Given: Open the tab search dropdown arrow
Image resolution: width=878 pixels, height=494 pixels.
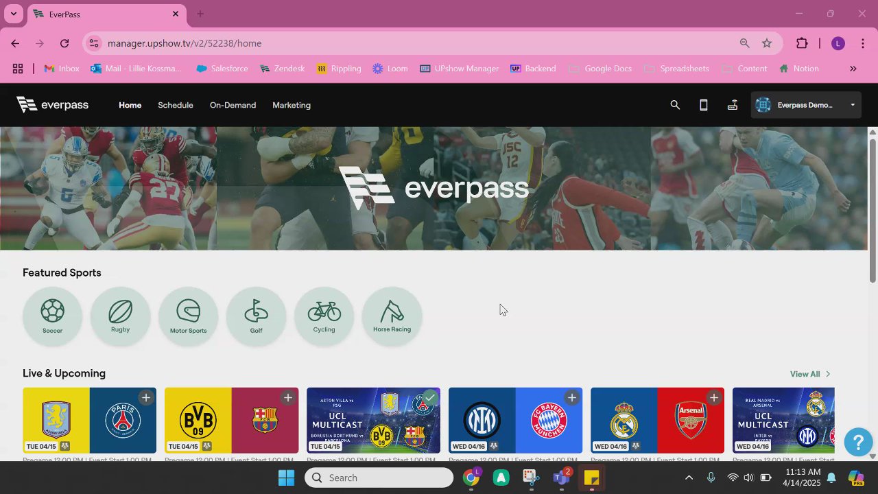Looking at the screenshot, I should 13,14.
